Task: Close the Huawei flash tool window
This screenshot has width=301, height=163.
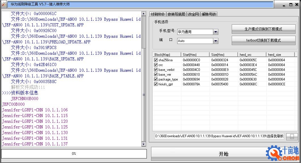Action: [297, 5]
